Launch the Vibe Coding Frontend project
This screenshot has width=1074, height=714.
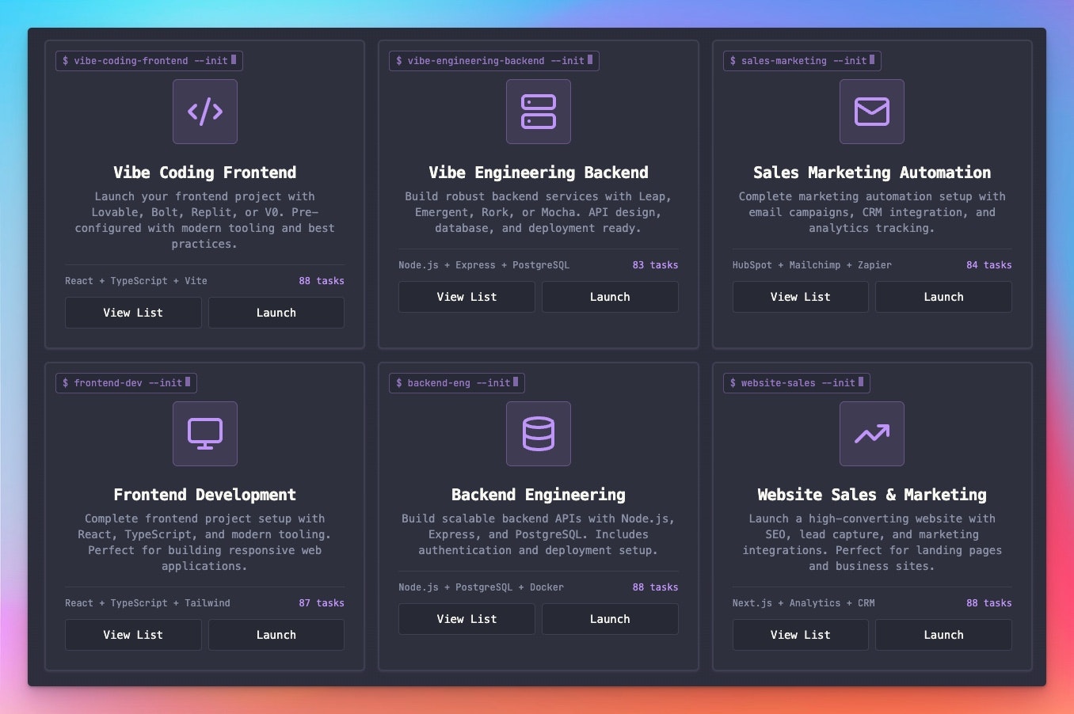[276, 312]
